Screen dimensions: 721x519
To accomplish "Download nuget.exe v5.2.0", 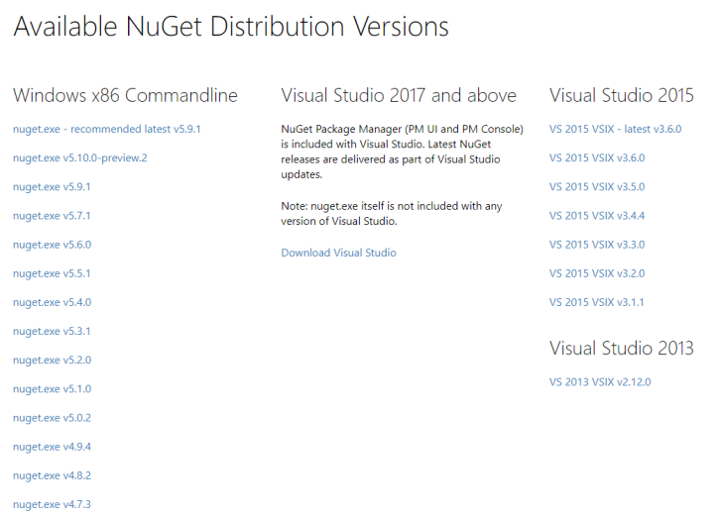I will point(53,361).
